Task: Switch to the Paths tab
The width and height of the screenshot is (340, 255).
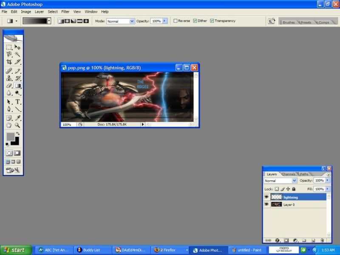Action: coord(304,174)
